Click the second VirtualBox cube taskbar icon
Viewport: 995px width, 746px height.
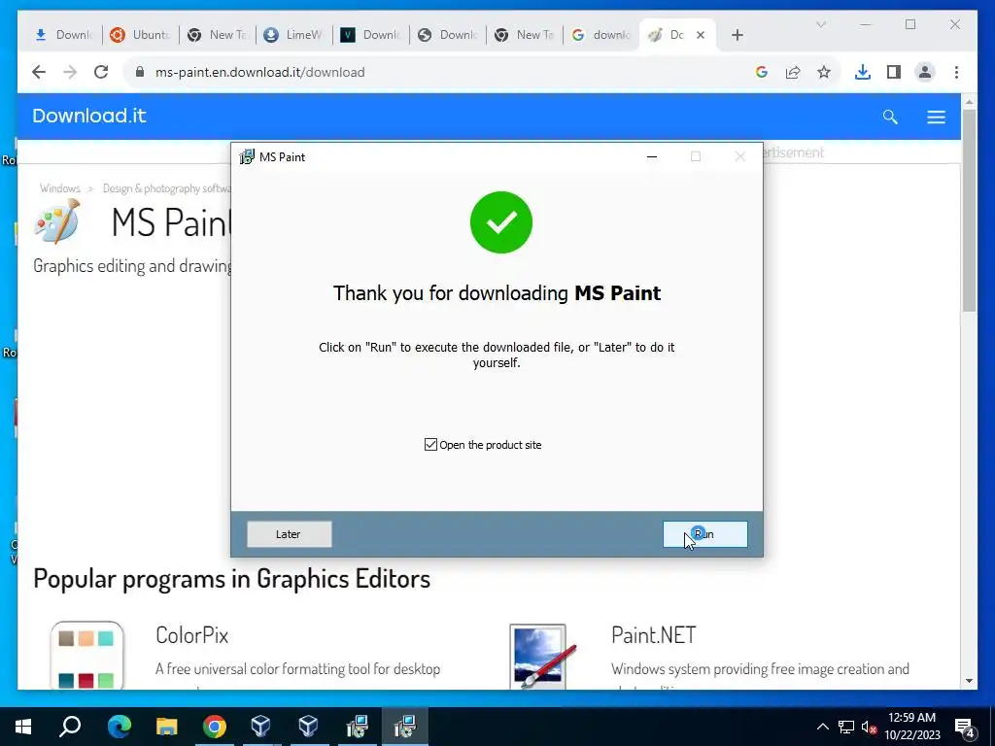click(x=308, y=727)
